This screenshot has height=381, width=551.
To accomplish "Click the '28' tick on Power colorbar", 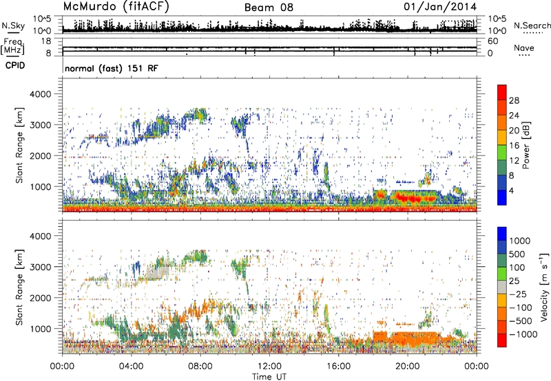I will (x=514, y=100).
